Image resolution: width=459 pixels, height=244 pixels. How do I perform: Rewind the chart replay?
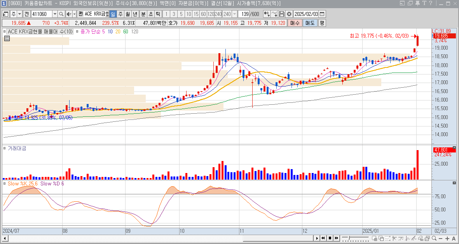tap(323, 239)
